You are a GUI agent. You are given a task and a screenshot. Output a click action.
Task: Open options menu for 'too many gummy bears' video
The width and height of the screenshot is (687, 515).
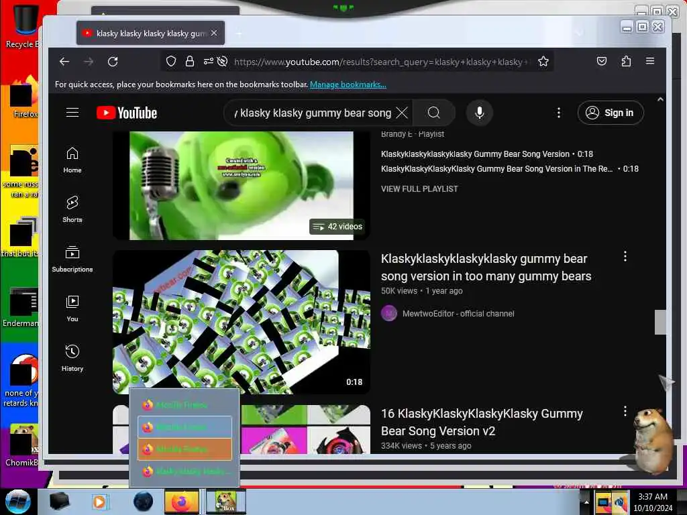point(625,257)
